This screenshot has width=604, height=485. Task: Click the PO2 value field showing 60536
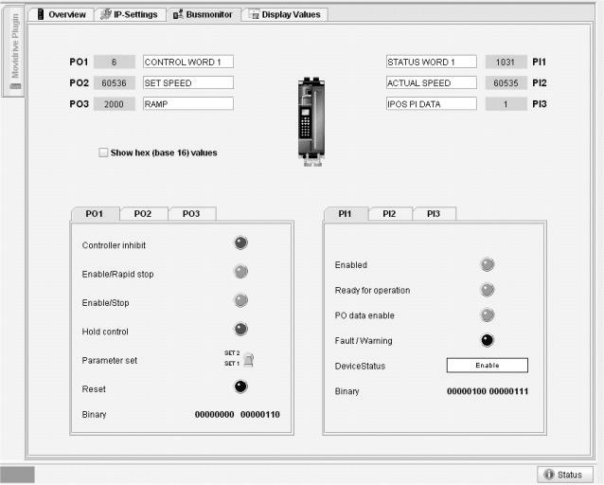coord(114,83)
